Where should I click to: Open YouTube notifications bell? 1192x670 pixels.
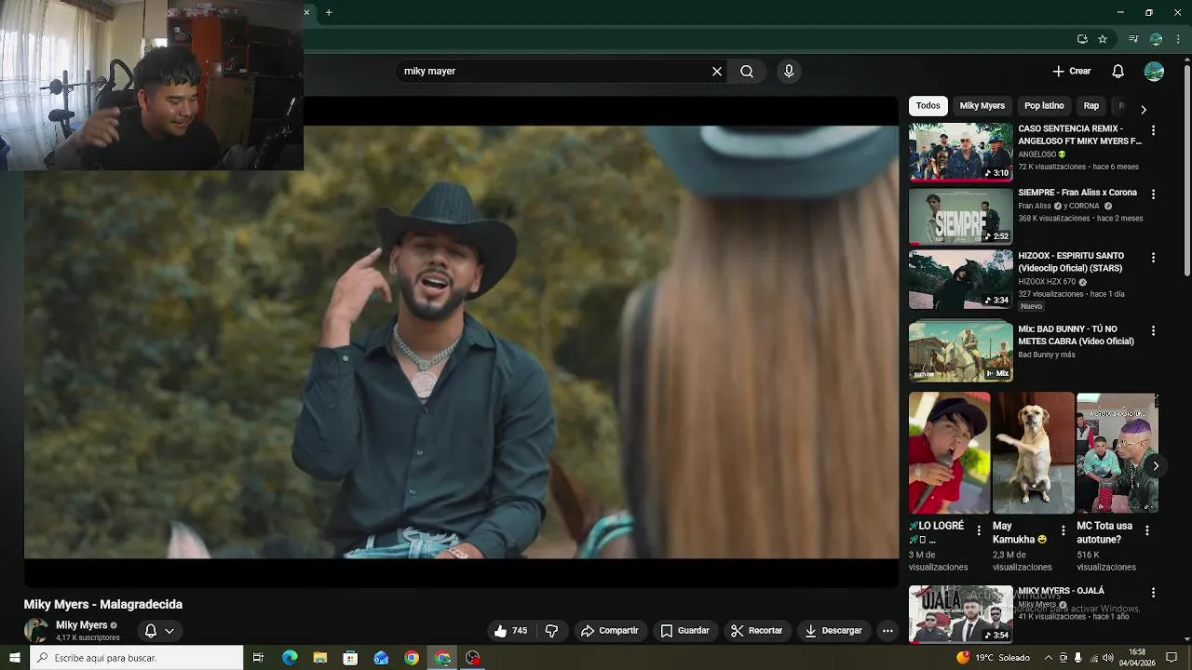coord(1118,72)
